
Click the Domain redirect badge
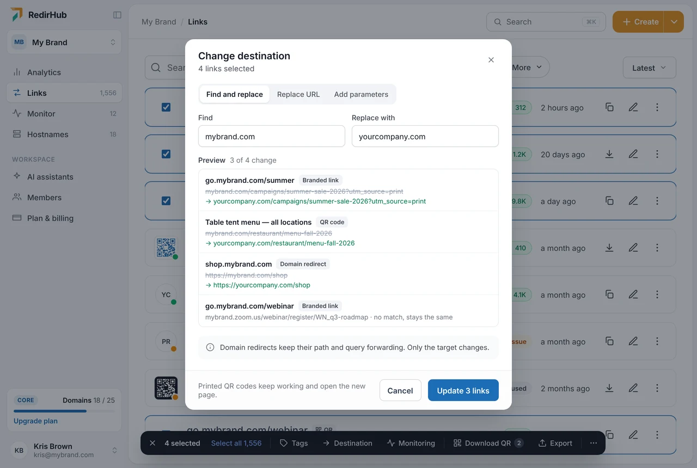303,264
